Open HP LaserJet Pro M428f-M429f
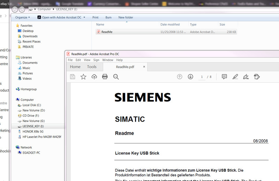 42,137
